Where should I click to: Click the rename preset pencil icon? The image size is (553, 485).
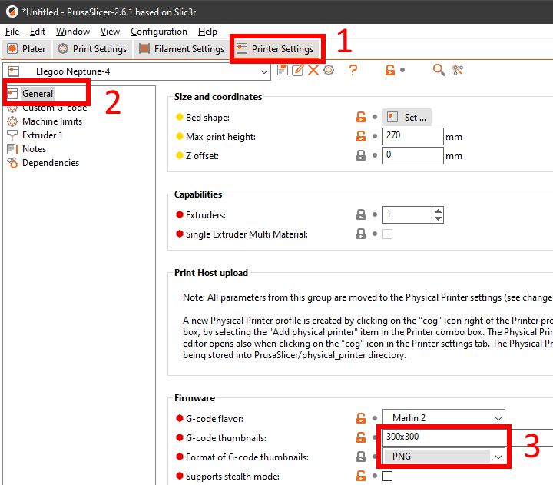point(298,70)
